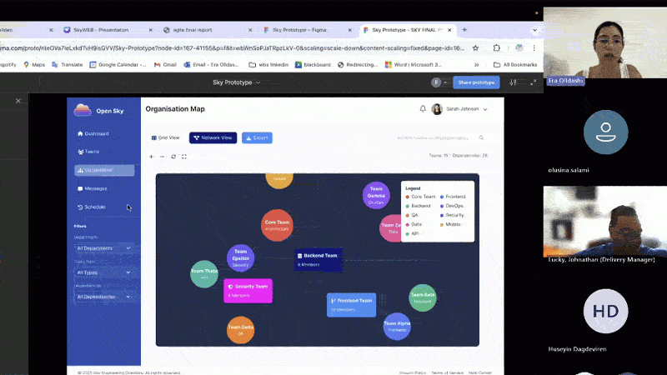Screen dimensions: 667x375
Task: Switch to Sky Prototype – Figma tab
Action: pos(307,30)
